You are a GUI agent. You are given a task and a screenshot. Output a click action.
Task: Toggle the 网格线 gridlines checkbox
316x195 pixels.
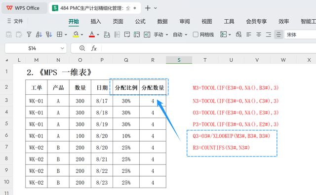click(196, 35)
